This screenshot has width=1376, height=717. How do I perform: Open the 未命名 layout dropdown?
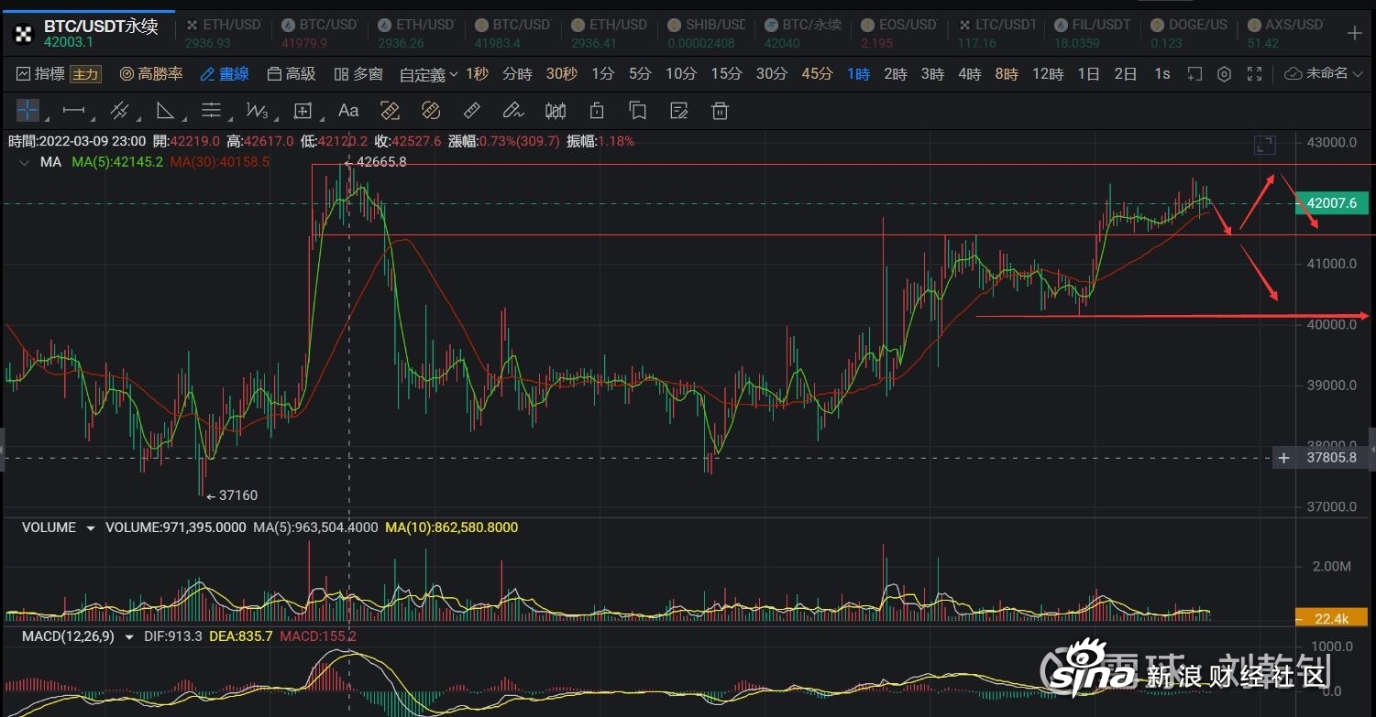[1322, 73]
